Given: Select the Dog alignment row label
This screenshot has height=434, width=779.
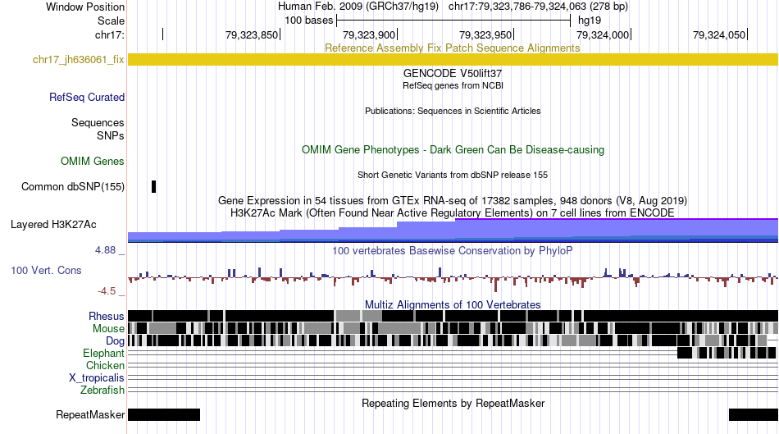Looking at the screenshot, I should coord(115,341).
